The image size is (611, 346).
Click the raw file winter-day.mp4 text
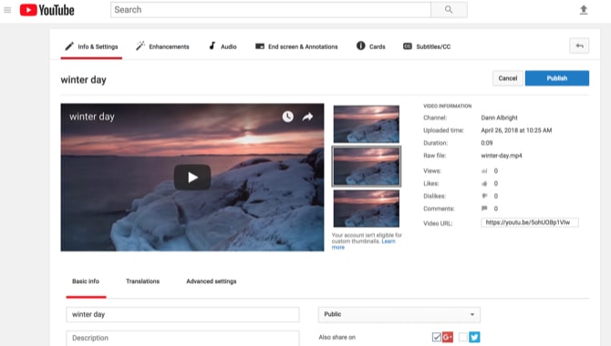[502, 156]
